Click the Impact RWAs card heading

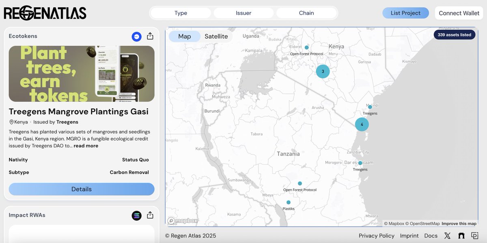pyautogui.click(x=27, y=215)
